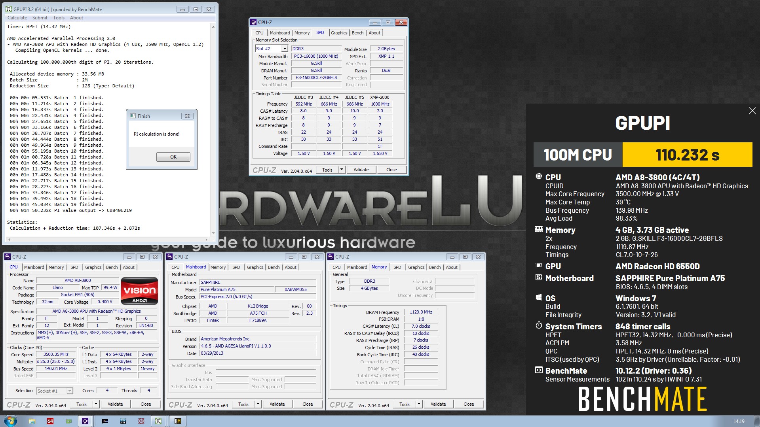Open the Socket #1 selection dropdown
Screen dimensions: 760x427
[x=70, y=391]
